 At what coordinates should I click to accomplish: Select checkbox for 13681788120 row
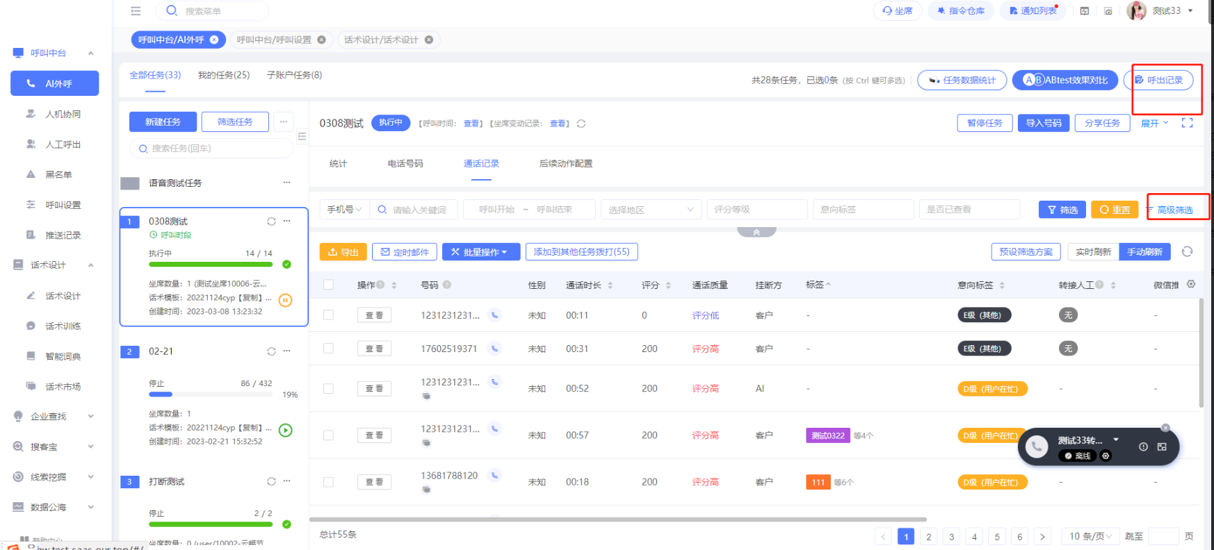(x=328, y=482)
